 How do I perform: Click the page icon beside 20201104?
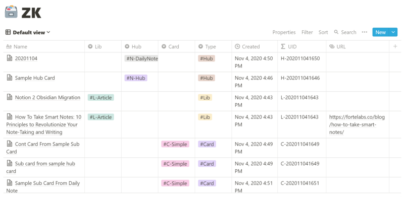tap(10, 58)
